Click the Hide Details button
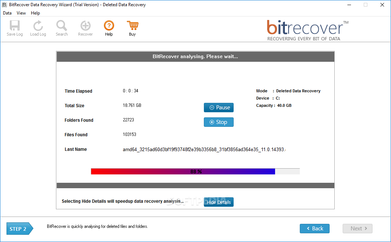 [x=219, y=202]
